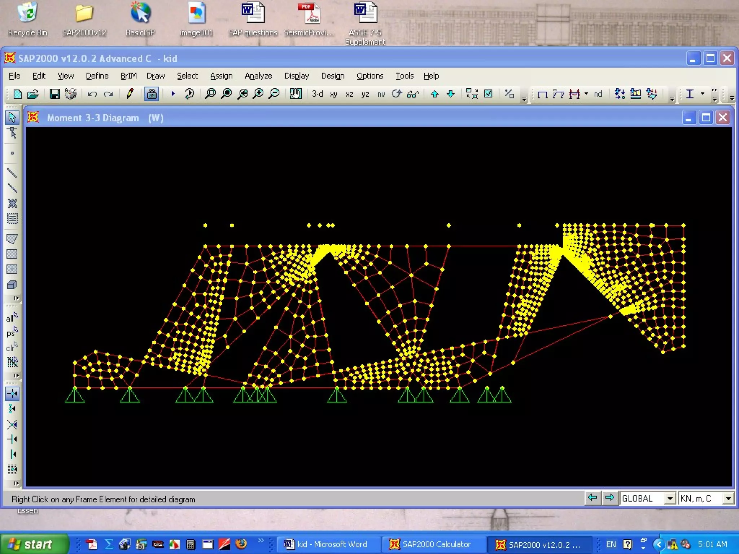Click the Select All 'all' tool
The width and height of the screenshot is (739, 554).
[12, 317]
